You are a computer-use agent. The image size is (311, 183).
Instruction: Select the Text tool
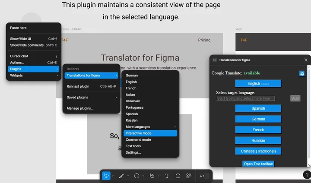point(167,176)
